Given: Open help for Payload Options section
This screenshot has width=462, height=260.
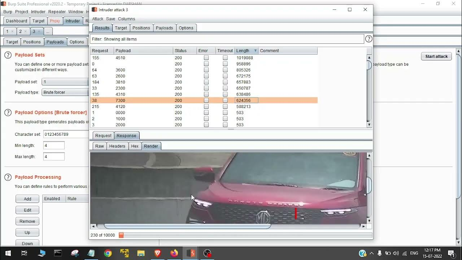Looking at the screenshot, I should tap(8, 113).
